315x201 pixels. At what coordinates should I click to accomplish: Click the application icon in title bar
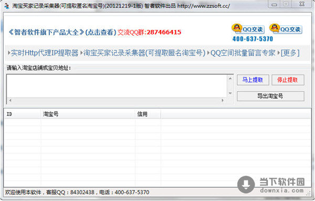[x=7, y=6]
